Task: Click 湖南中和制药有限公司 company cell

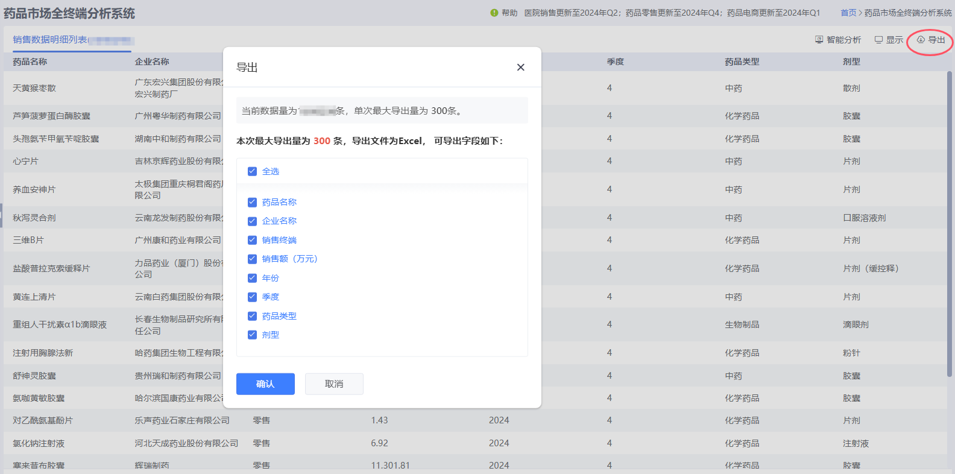Action: click(178, 139)
